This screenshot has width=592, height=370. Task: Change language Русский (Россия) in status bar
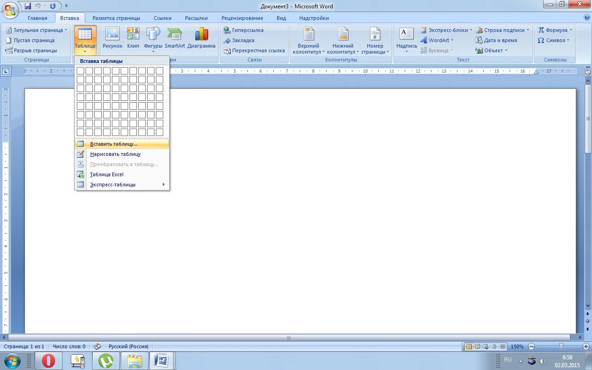(x=129, y=346)
